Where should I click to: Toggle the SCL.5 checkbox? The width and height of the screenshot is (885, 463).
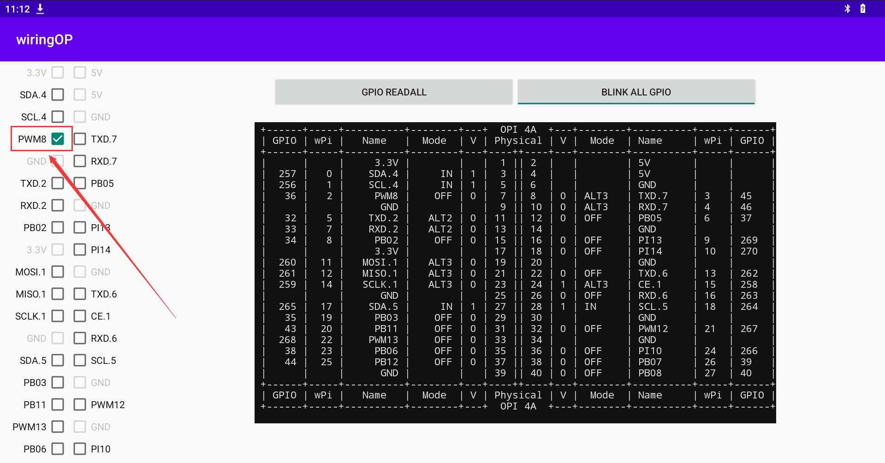point(80,360)
